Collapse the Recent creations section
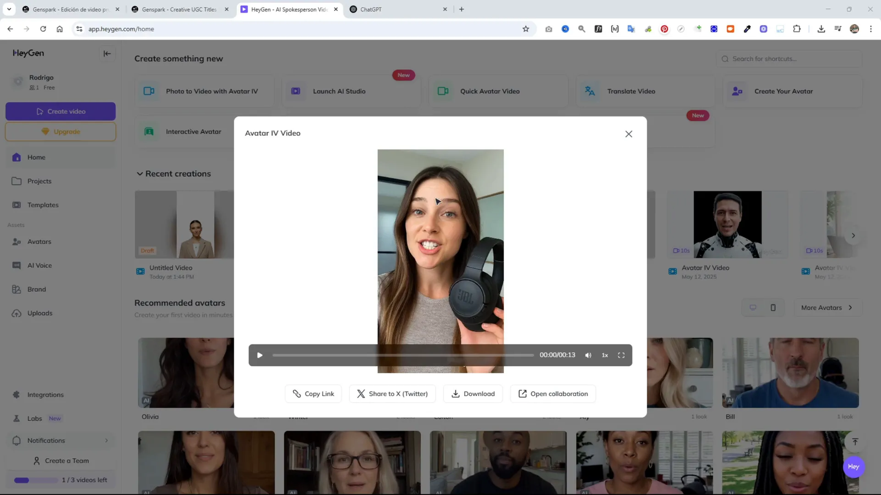This screenshot has width=881, height=495. click(140, 174)
